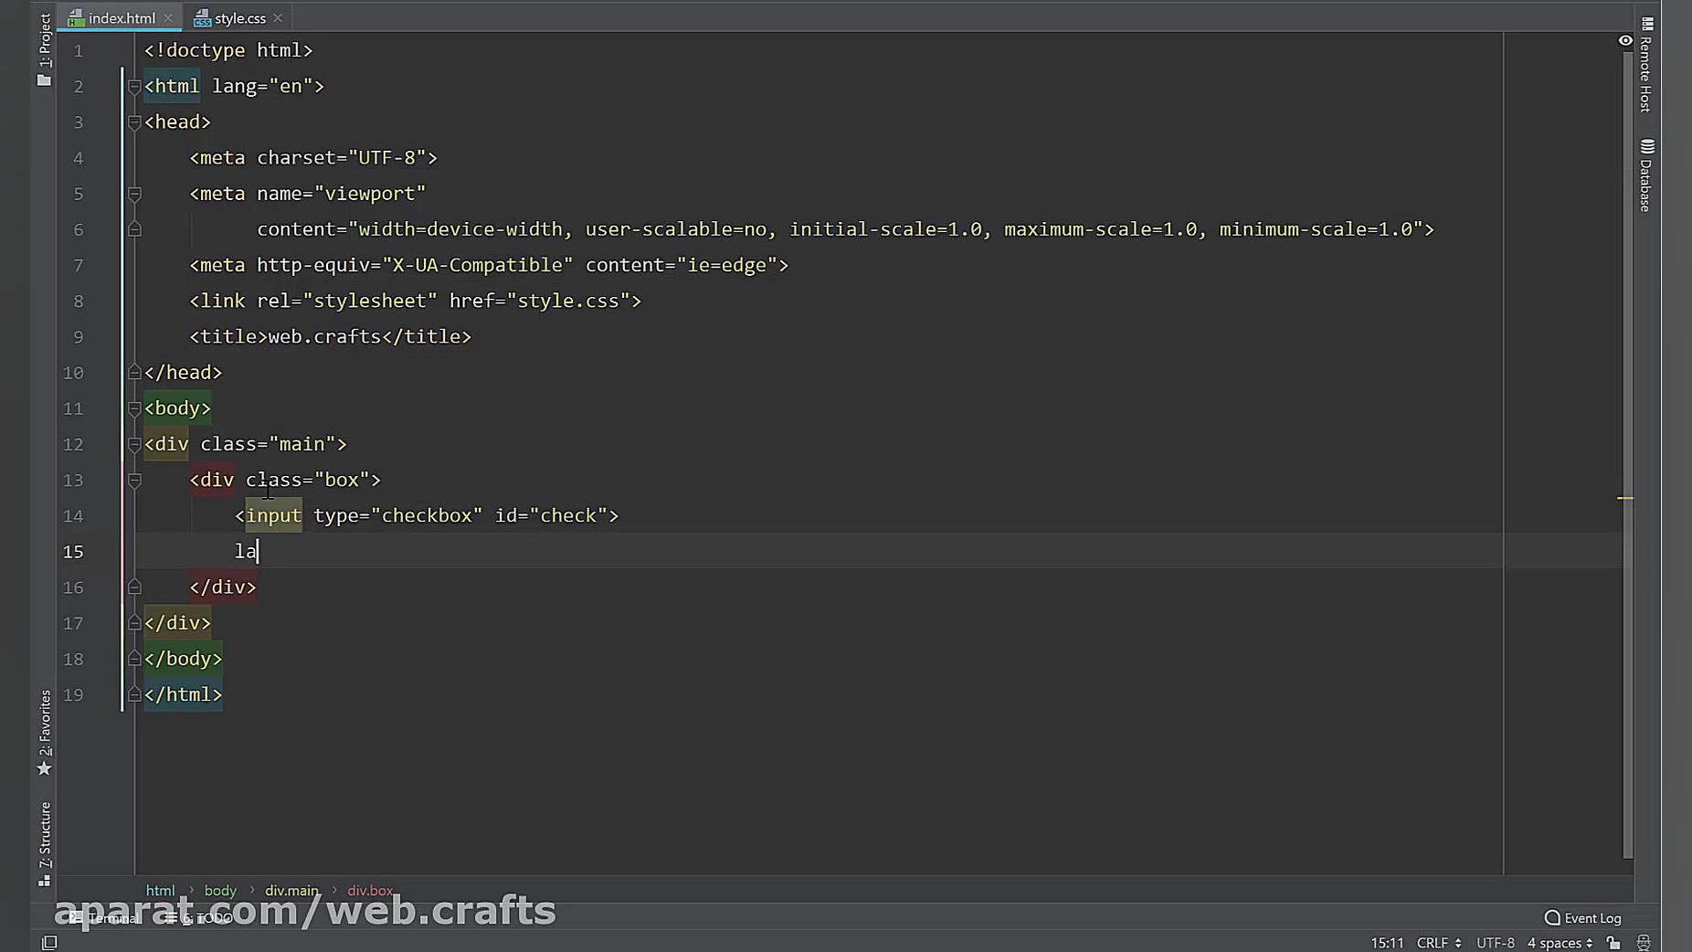Screen dimensions: 1692x952
Task: Click the id="check" attribute
Action: pos(552,515)
